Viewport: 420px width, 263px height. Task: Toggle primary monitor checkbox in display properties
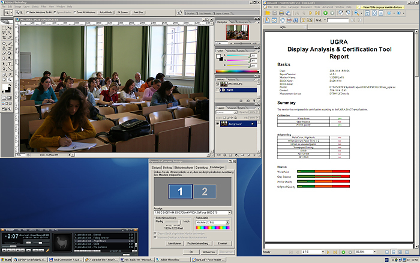click(155, 234)
